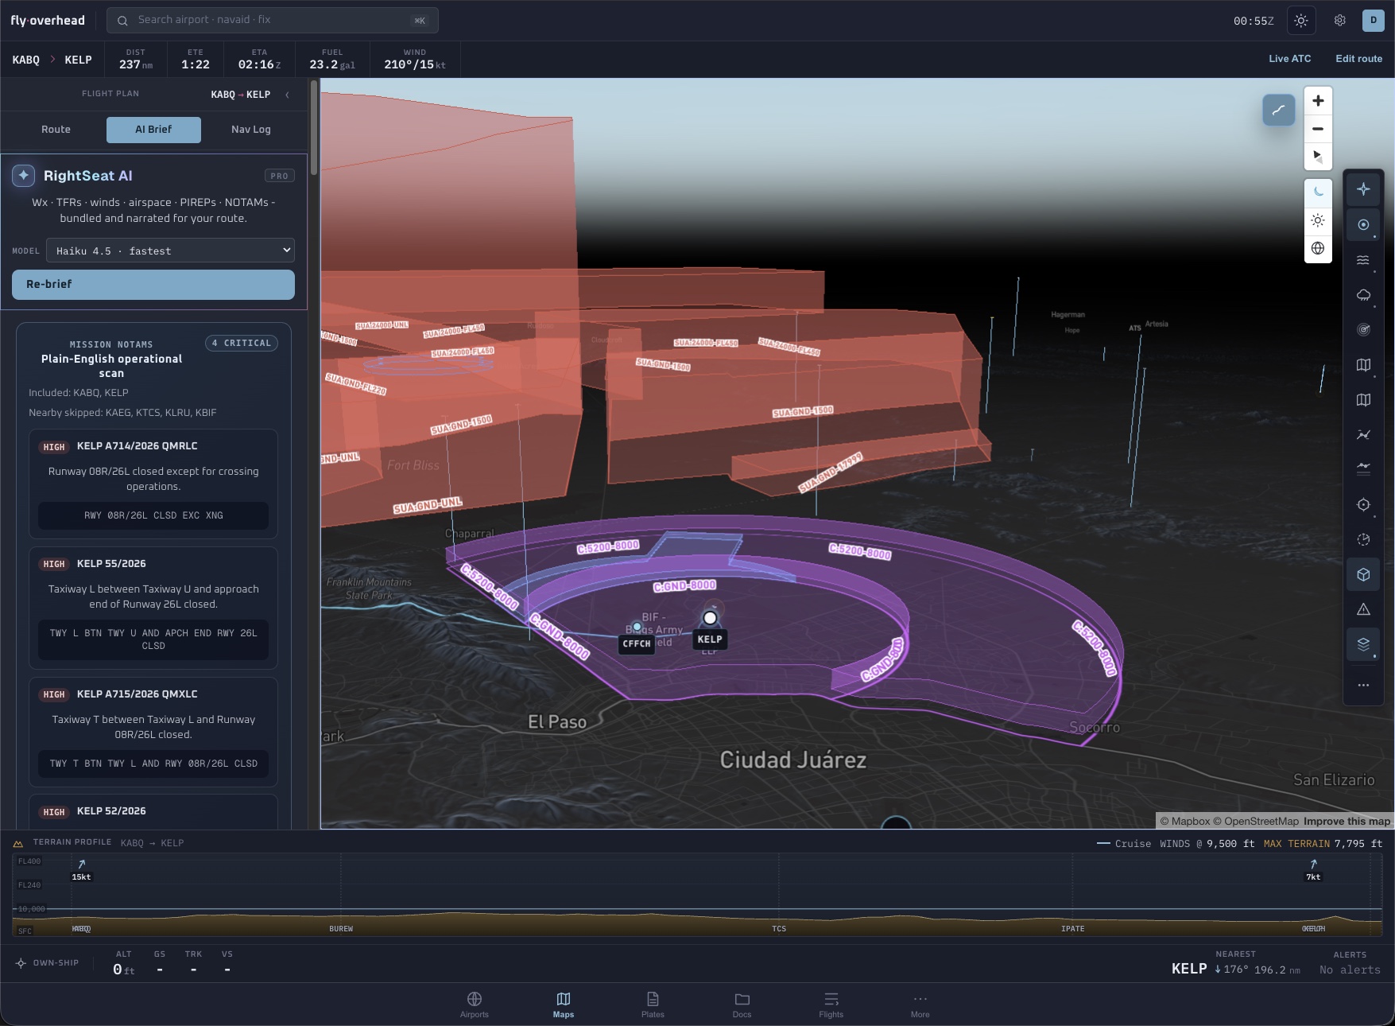Click IPATE waypoint on terrain profile
The image size is (1395, 1026).
[x=1072, y=929]
